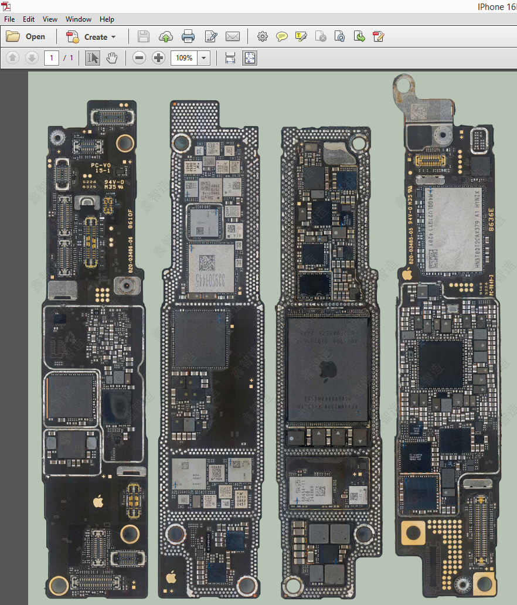The height and width of the screenshot is (605, 517).
Task: Print the document using printer icon
Action: pos(188,37)
